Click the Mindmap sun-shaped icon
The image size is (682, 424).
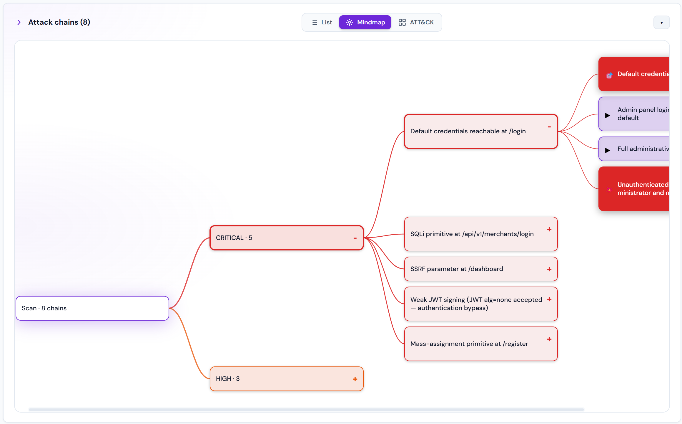[x=349, y=22]
